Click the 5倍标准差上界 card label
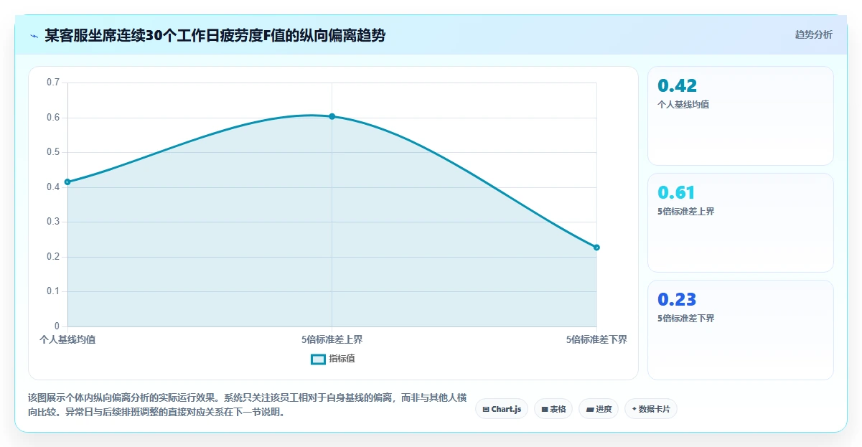862x447 pixels. click(685, 211)
